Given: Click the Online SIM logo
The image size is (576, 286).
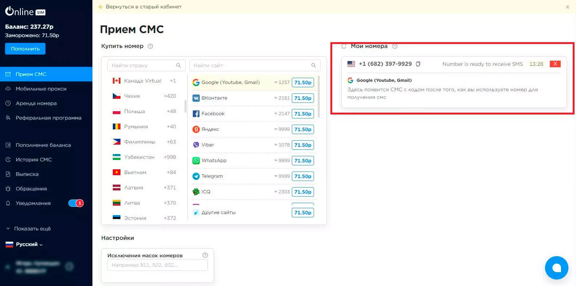Looking at the screenshot, I should [x=25, y=12].
